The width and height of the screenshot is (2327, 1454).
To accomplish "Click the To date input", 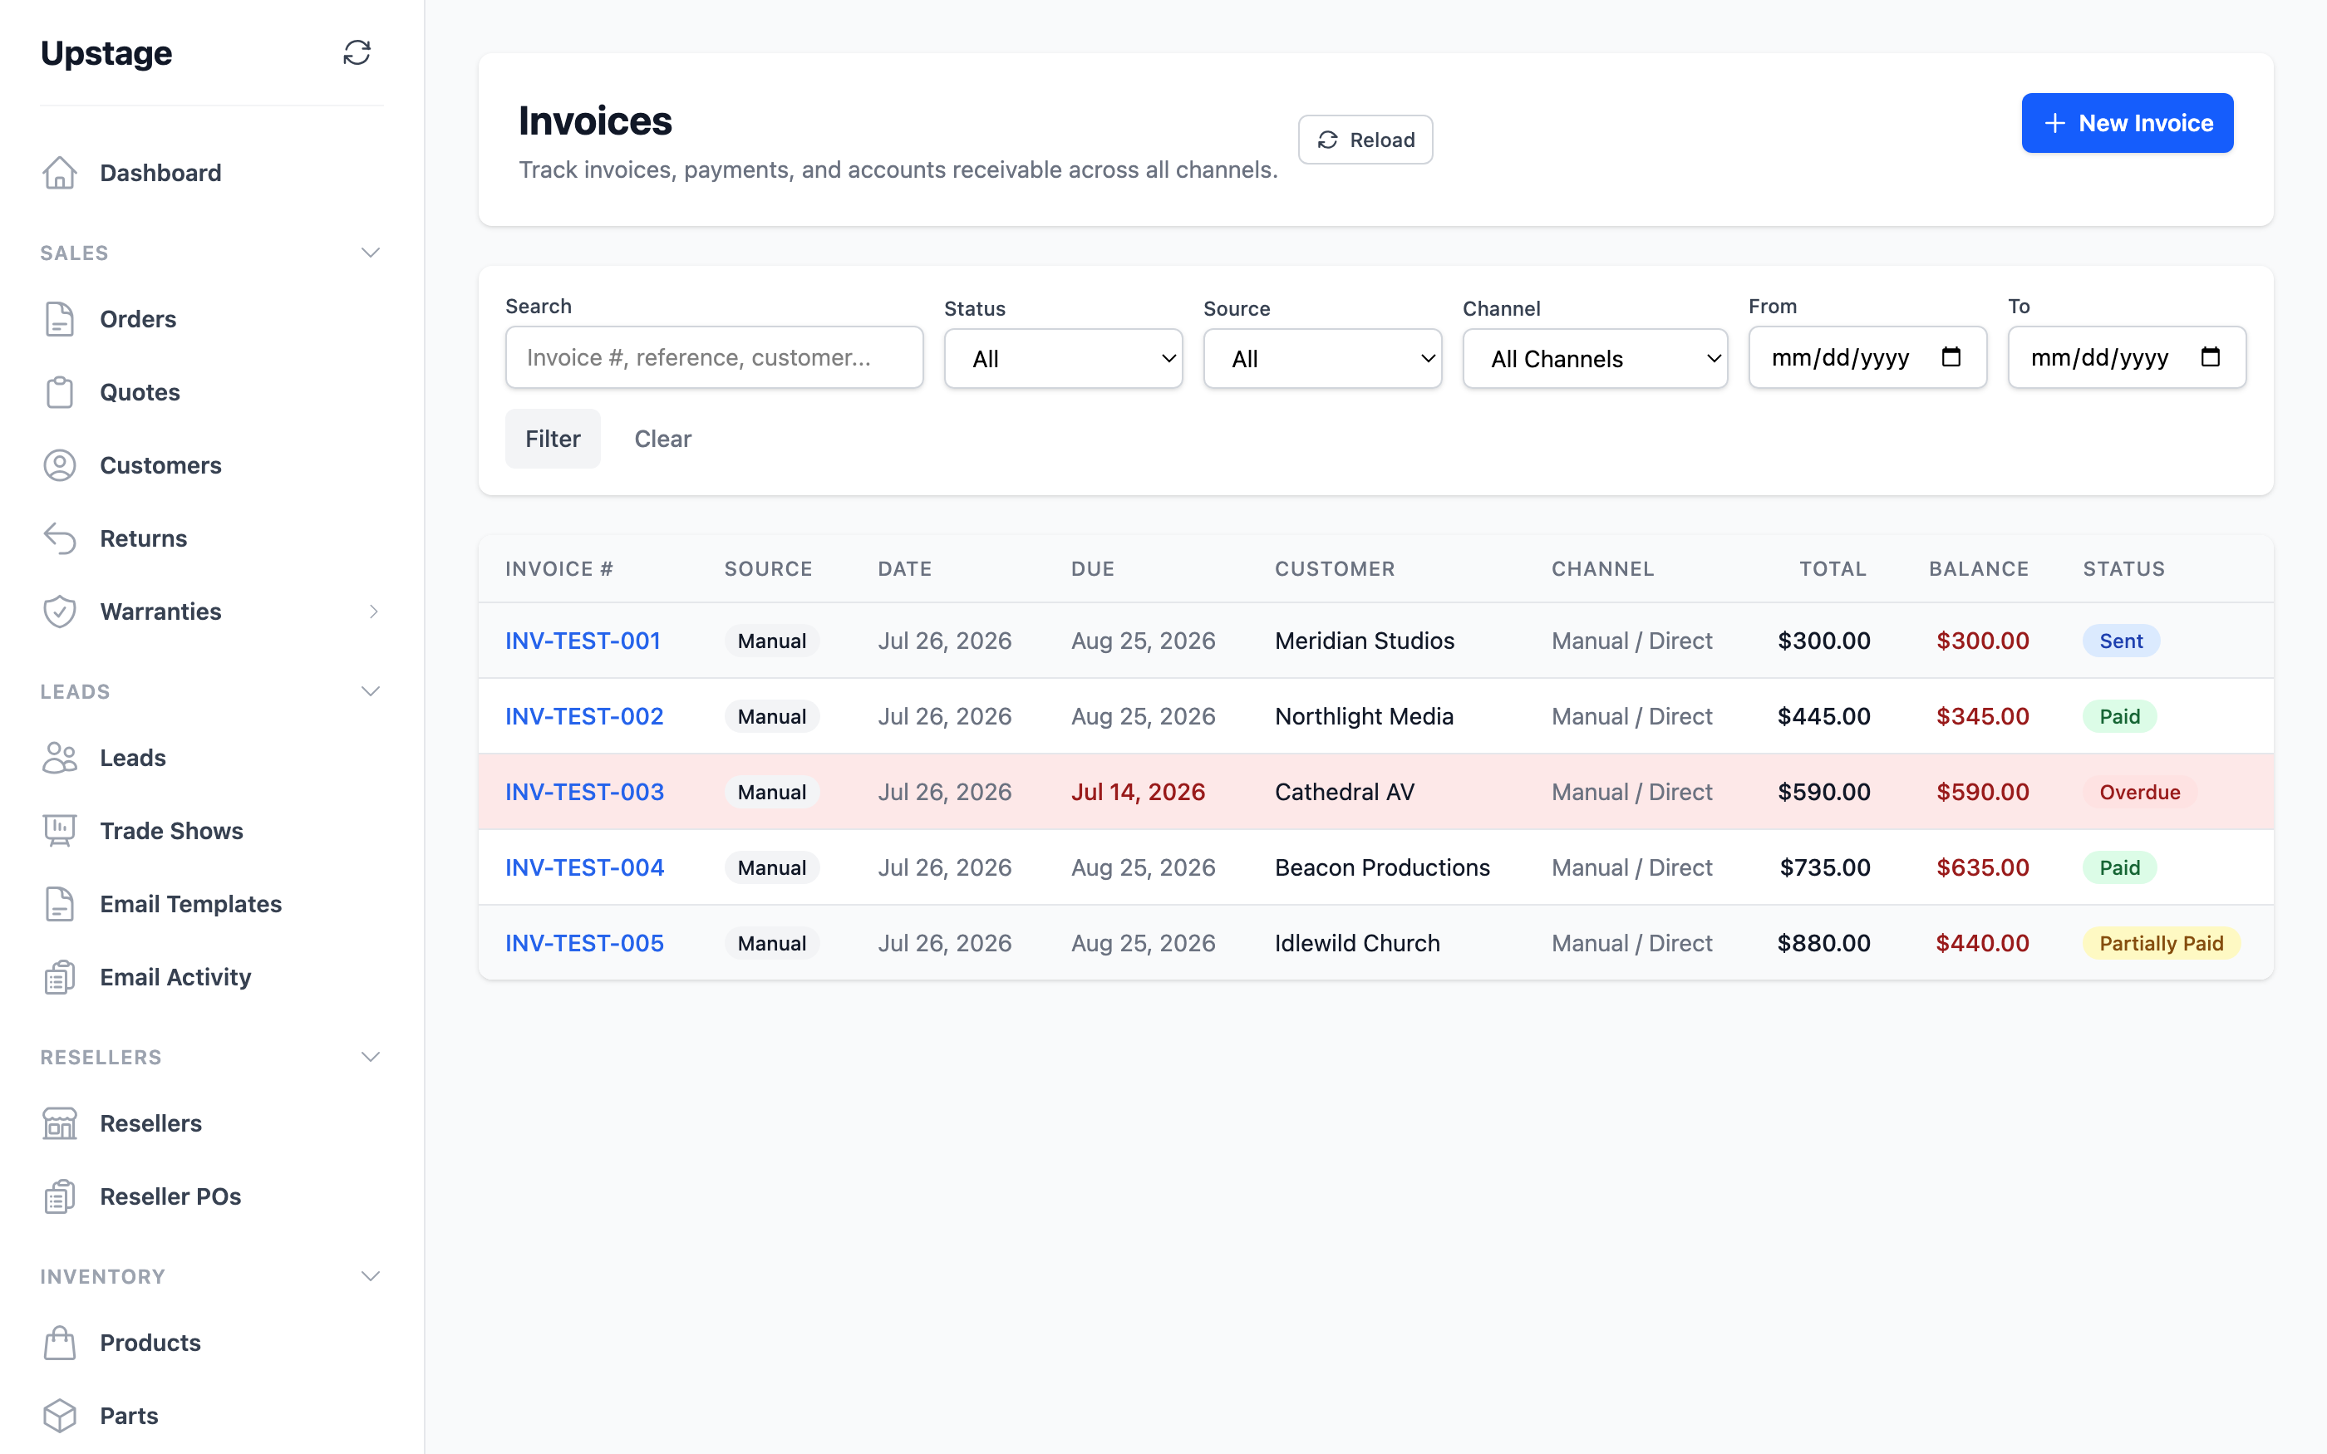I will point(2127,358).
